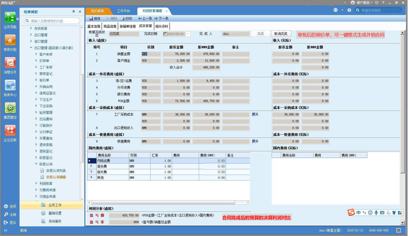Image resolution: width=408 pixels, height=236 pixels.
Task: Open the 完成日期 date dropdown arrow
Action: pyautogui.click(x=188, y=34)
